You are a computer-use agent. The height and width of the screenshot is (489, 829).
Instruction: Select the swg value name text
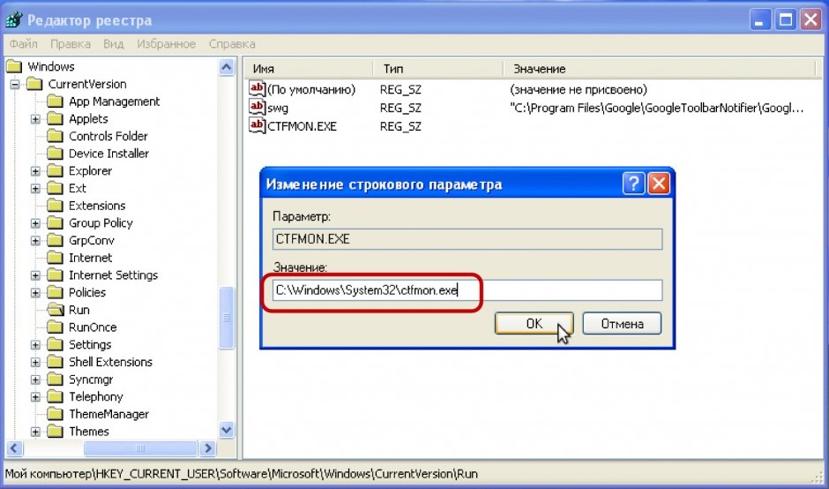[x=278, y=108]
